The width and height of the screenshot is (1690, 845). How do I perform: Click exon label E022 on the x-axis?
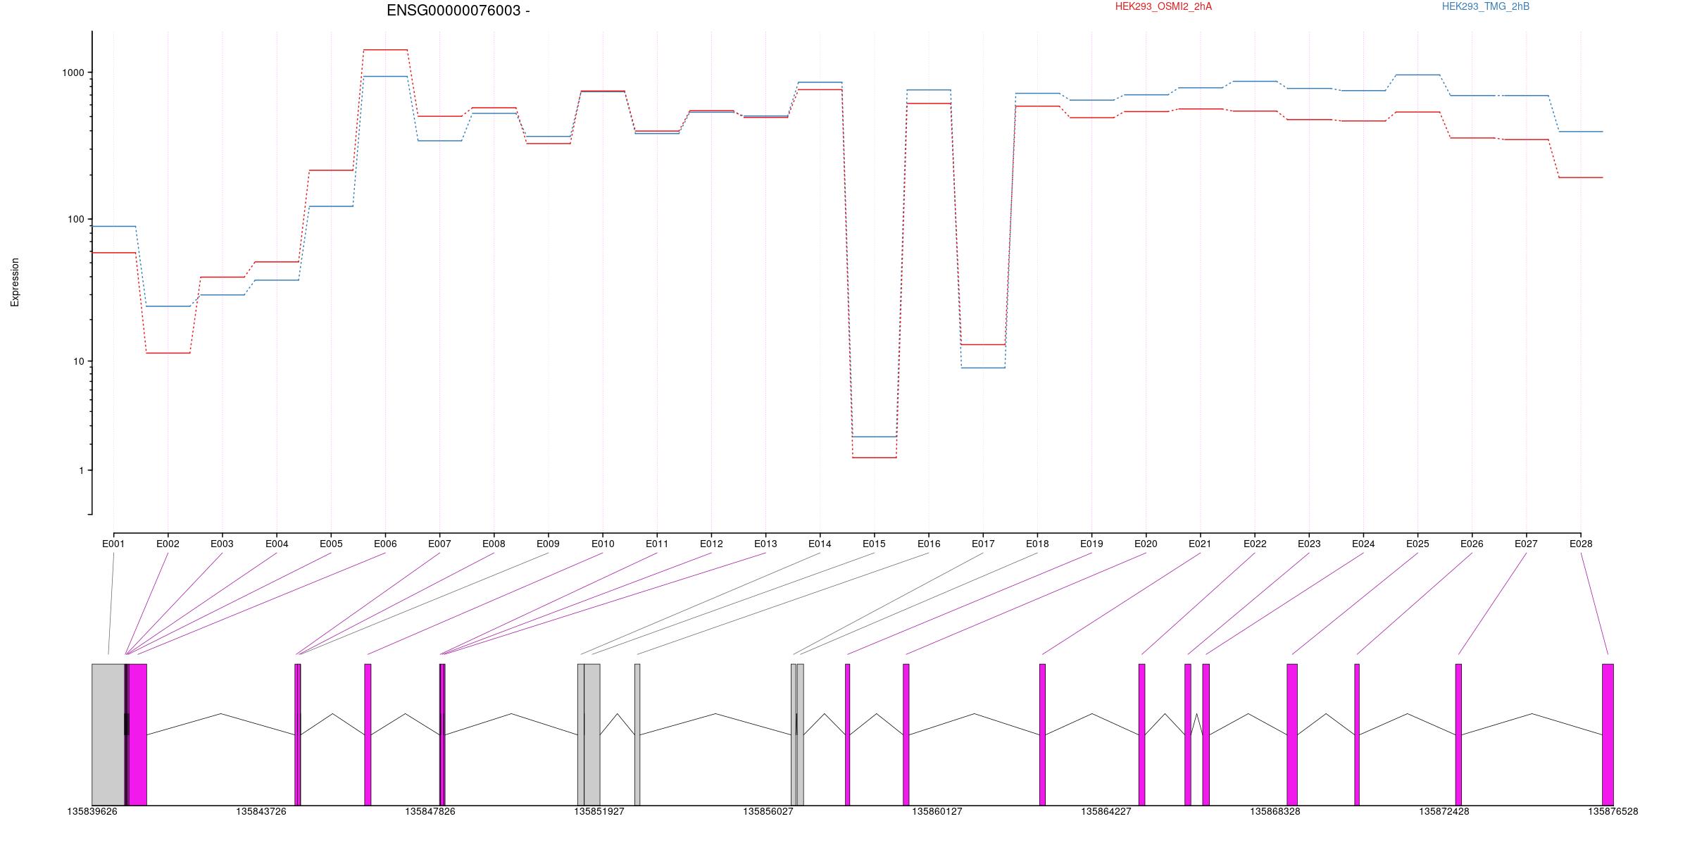click(x=1255, y=544)
